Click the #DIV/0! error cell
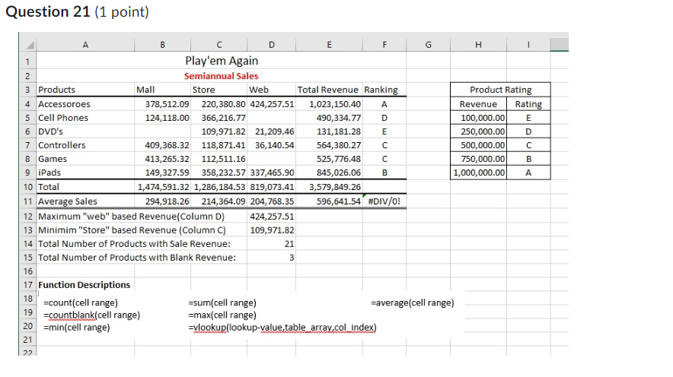673x377 pixels. click(x=384, y=201)
